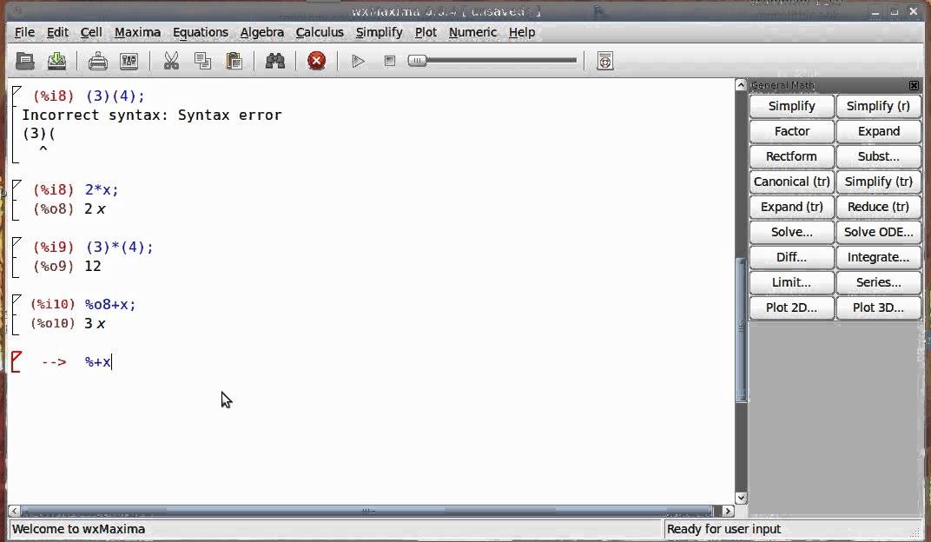Click the Series... button
The image size is (931, 542).
(x=878, y=282)
